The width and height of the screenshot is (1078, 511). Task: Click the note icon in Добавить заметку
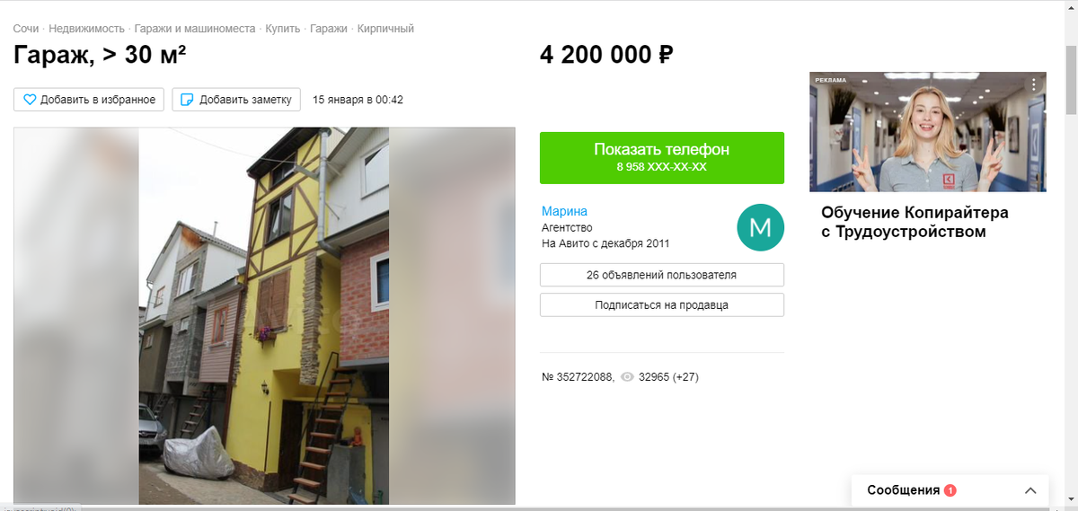point(188,100)
